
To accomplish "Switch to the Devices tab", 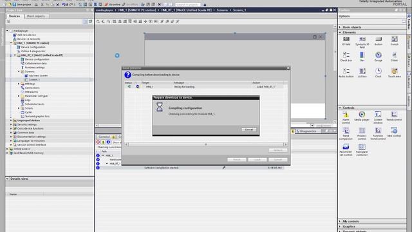I will [14, 16].
